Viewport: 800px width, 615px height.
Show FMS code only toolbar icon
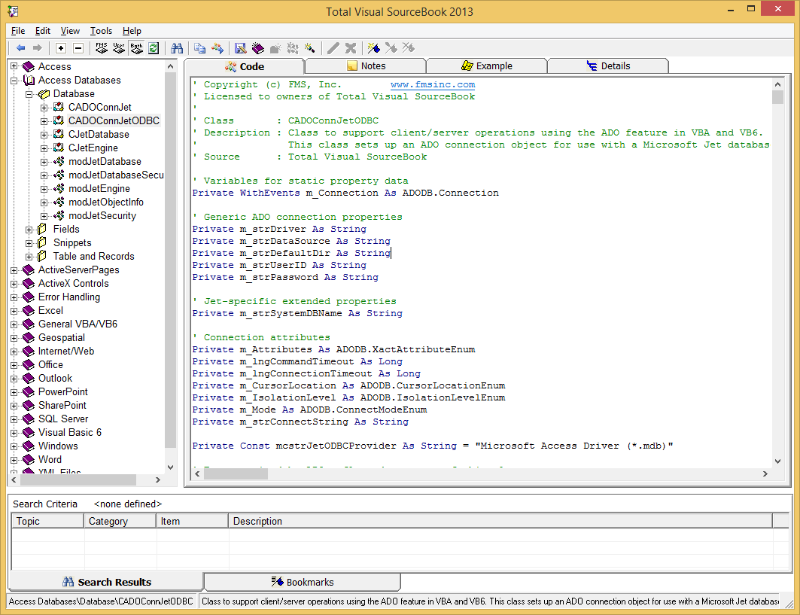point(102,48)
